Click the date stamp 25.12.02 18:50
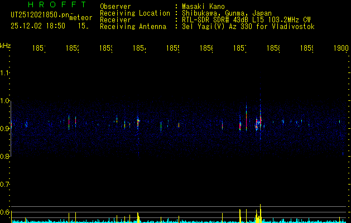This screenshot has width=351, height=223. 38,26
